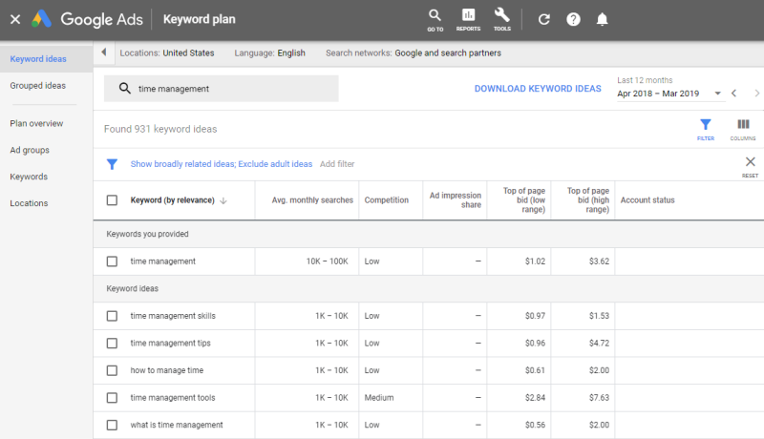Click the $0.56 low range bid cell
The width and height of the screenshot is (764, 439).
pos(535,425)
